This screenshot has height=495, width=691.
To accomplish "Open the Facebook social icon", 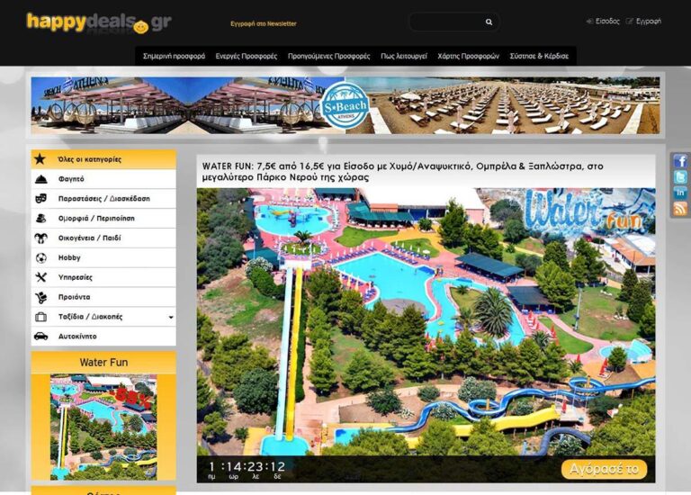I will click(x=680, y=161).
